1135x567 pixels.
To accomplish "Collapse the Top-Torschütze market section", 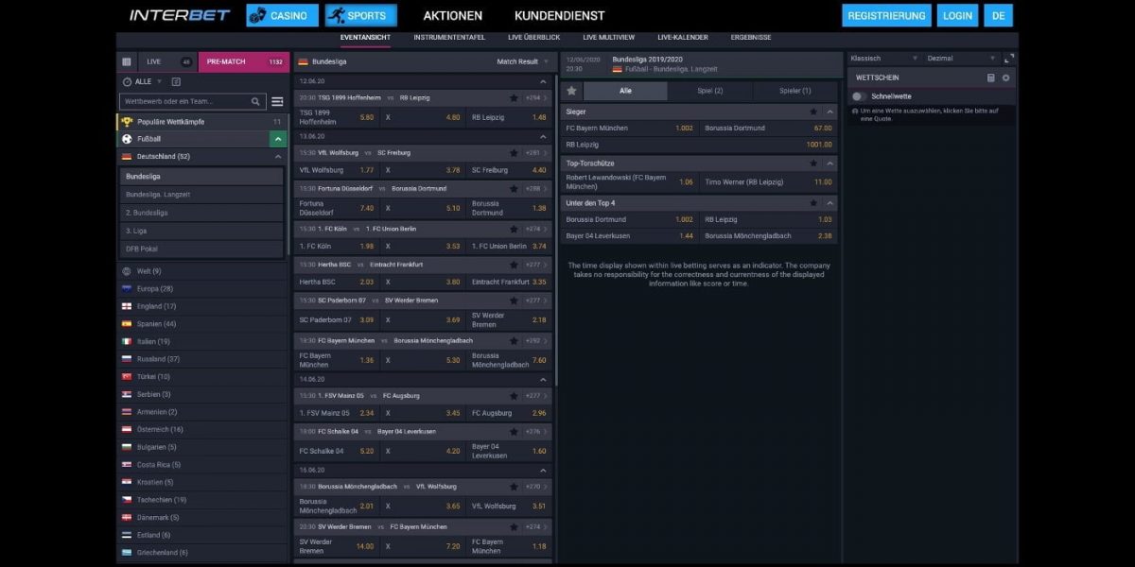I will 829,163.
